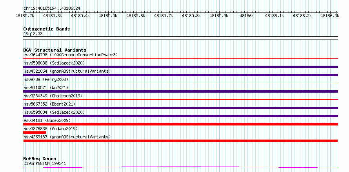This screenshot has height=172, width=349.
Task: Click the 48185.2k ruler tick label
Action: click(25, 16)
